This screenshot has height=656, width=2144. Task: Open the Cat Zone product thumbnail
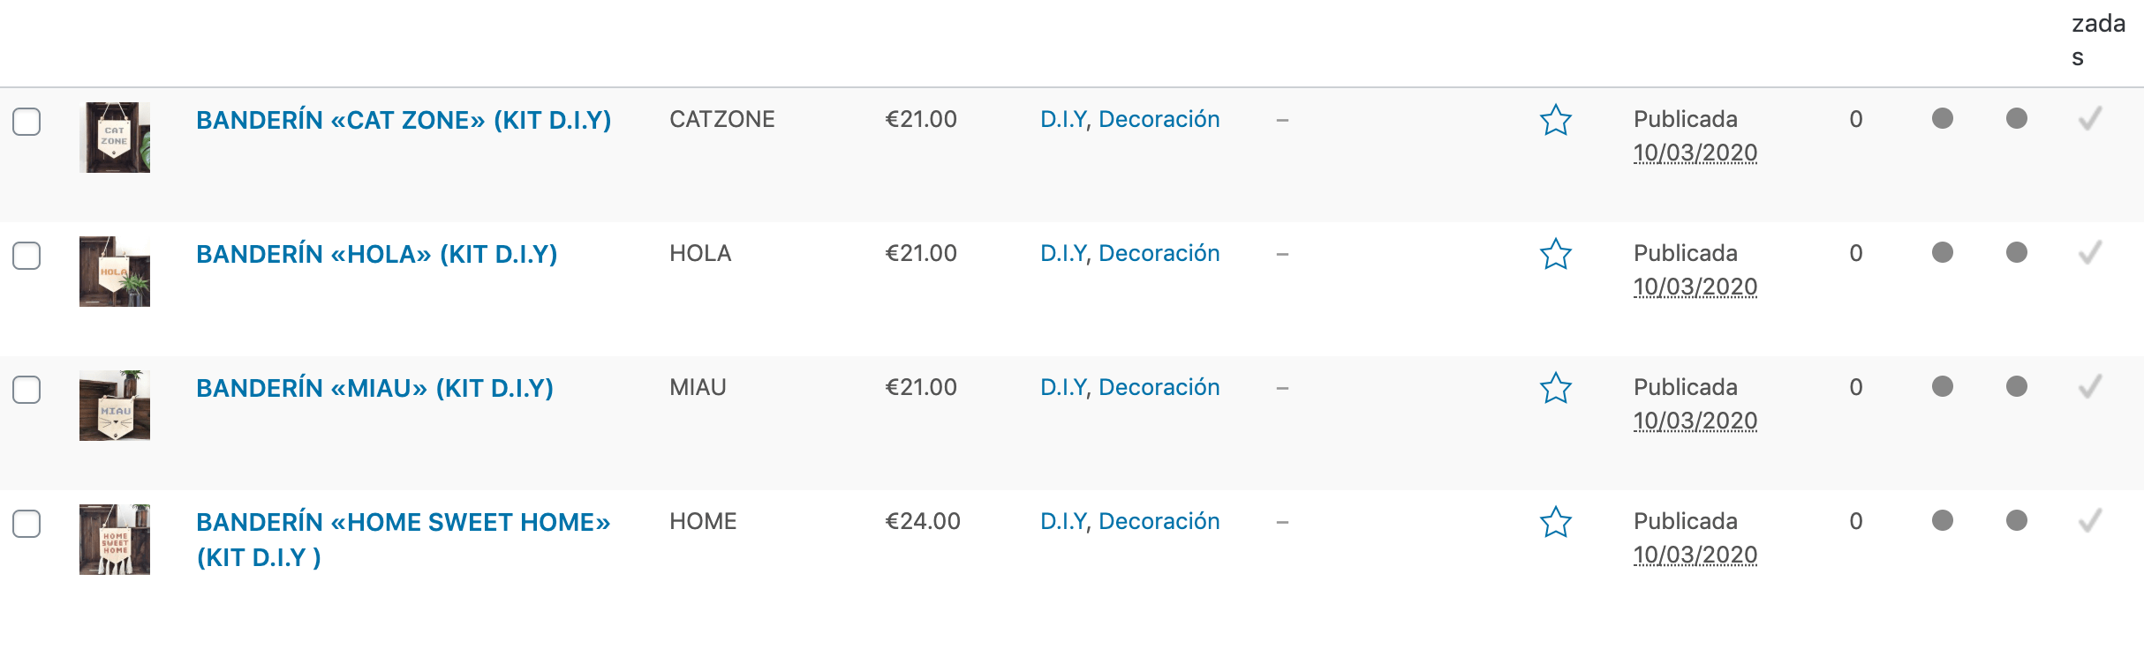point(115,138)
